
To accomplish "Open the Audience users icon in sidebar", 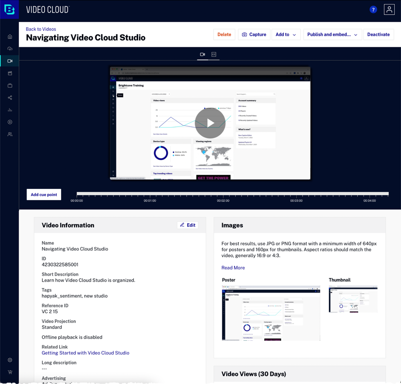I will coord(10,134).
